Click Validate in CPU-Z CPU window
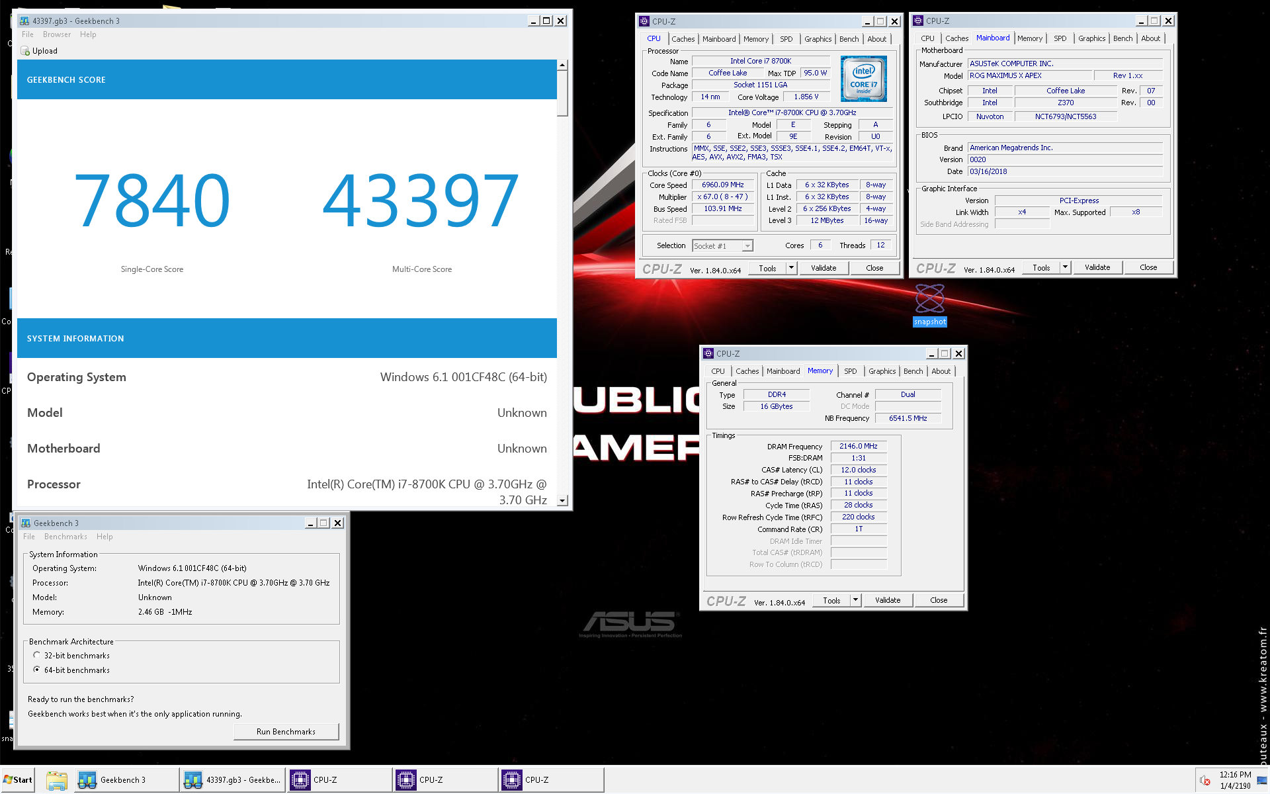The width and height of the screenshot is (1270, 794). coord(824,268)
